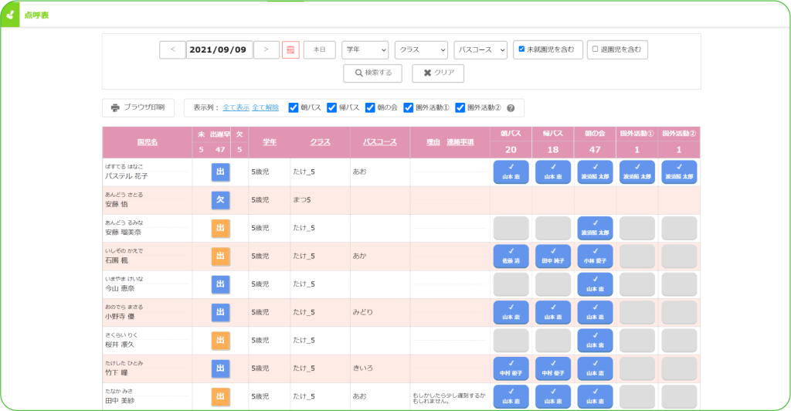Uncheck 未就園児を含む checkbox
Image resolution: width=791 pixels, height=411 pixels.
tap(521, 49)
